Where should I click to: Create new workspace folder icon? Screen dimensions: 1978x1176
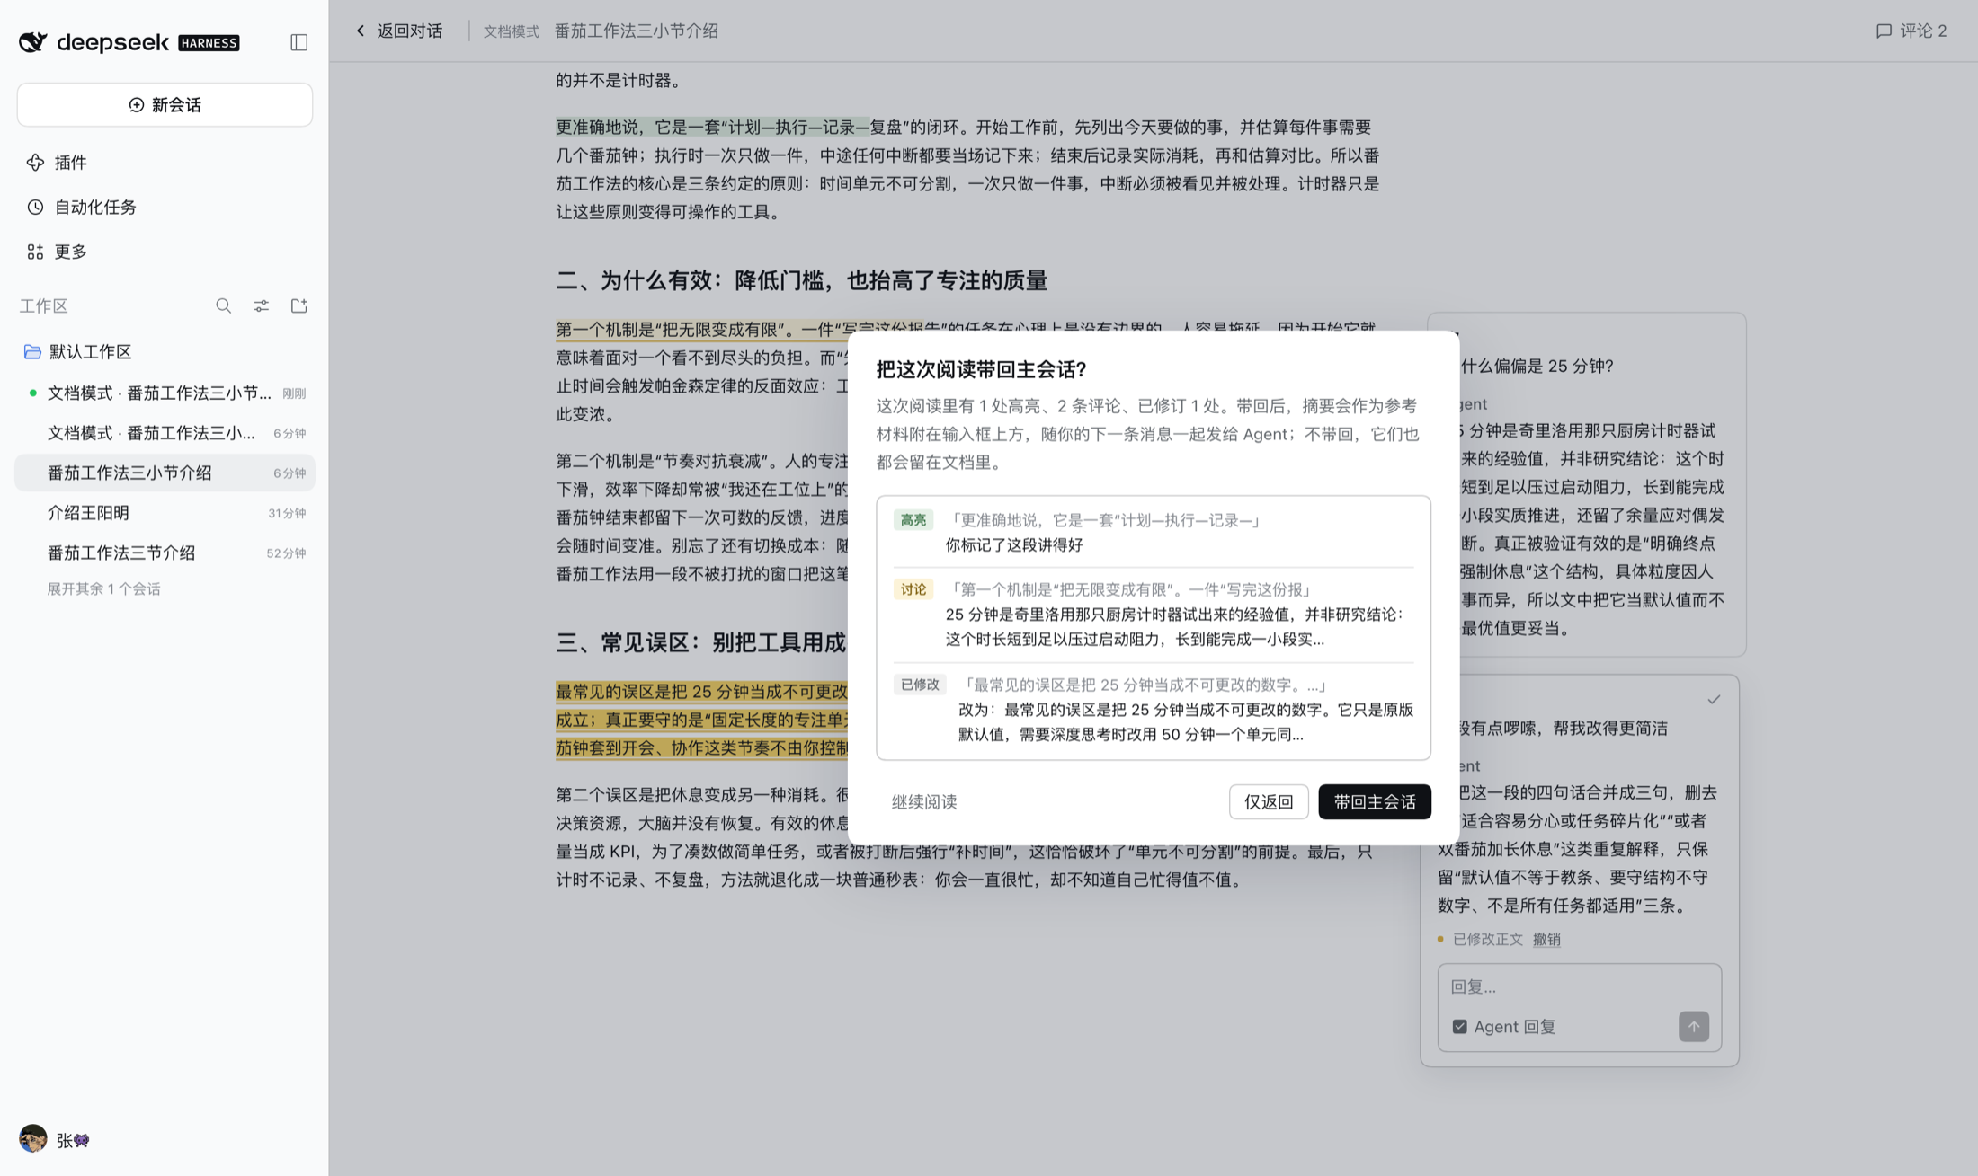299,306
